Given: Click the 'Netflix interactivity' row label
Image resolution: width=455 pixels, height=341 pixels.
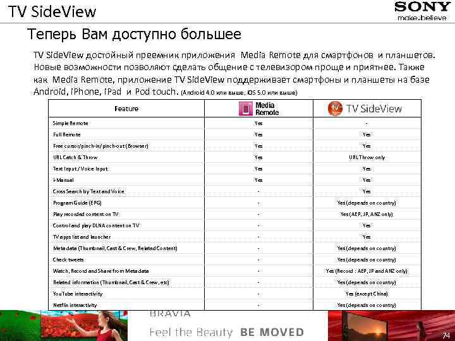Looking at the screenshot, I should pos(75,305).
